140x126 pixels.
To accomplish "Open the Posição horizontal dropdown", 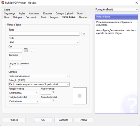I will click(x=24, y=101).
